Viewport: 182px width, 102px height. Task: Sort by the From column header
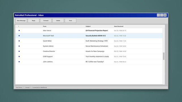pos(45,26)
